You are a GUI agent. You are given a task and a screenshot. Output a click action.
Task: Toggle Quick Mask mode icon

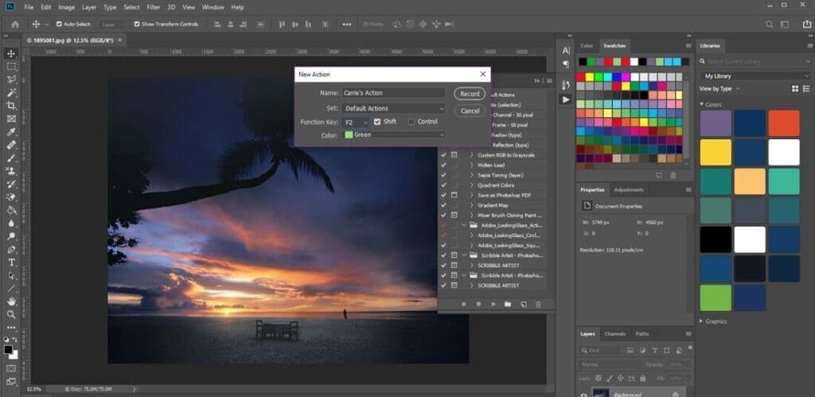(x=11, y=368)
